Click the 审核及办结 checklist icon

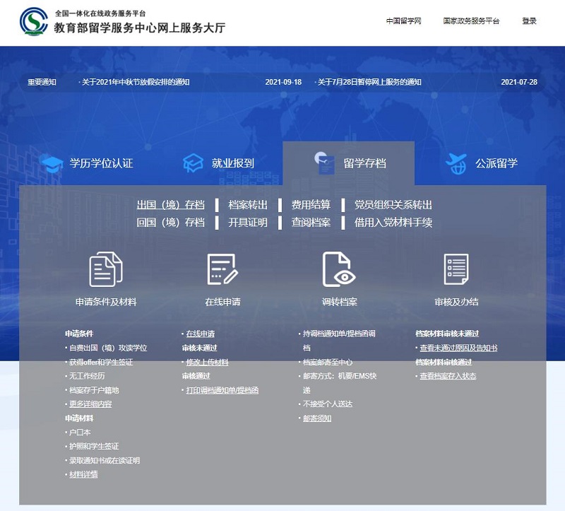456,269
